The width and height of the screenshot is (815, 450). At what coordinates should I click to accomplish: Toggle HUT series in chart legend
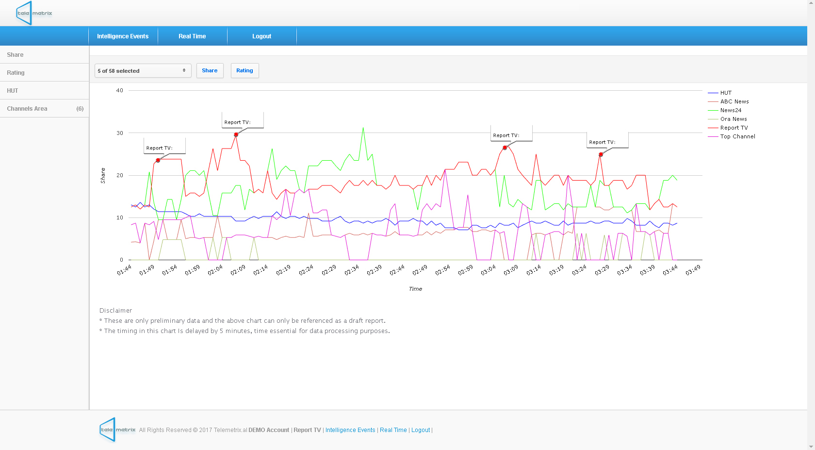[x=726, y=93]
